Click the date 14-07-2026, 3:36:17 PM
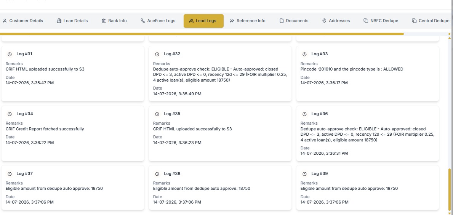Viewport: 453px width, 215px height. 324,83
